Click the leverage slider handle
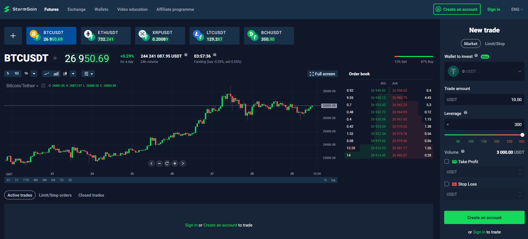The width and height of the screenshot is (528, 239). click(x=522, y=135)
